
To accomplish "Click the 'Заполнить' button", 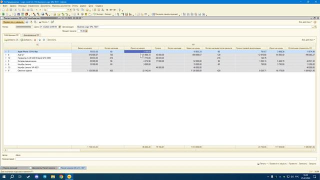I will pyautogui.click(x=51, y=40).
